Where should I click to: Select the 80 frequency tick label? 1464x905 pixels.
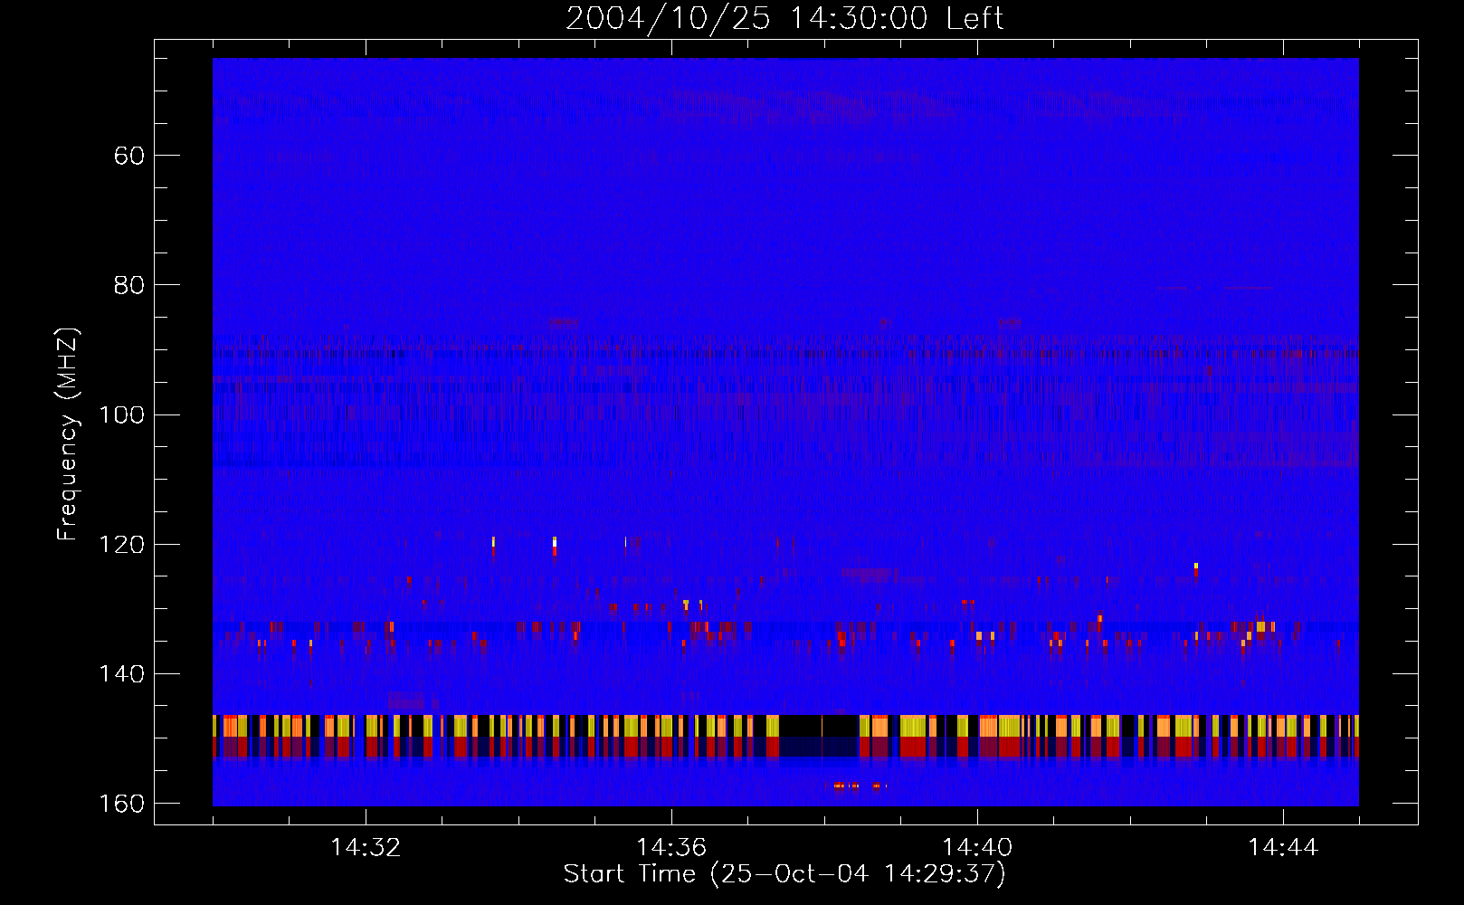coord(129,285)
